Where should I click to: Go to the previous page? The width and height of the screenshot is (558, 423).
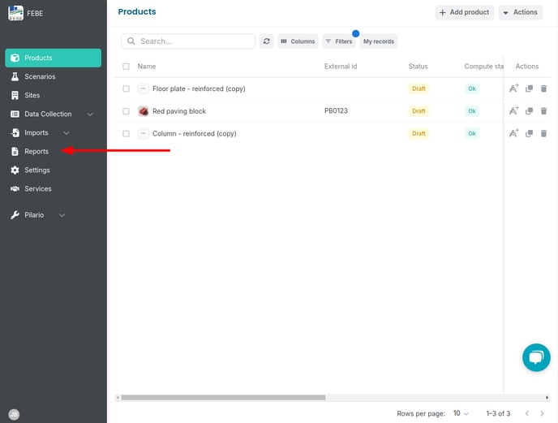[x=527, y=413]
